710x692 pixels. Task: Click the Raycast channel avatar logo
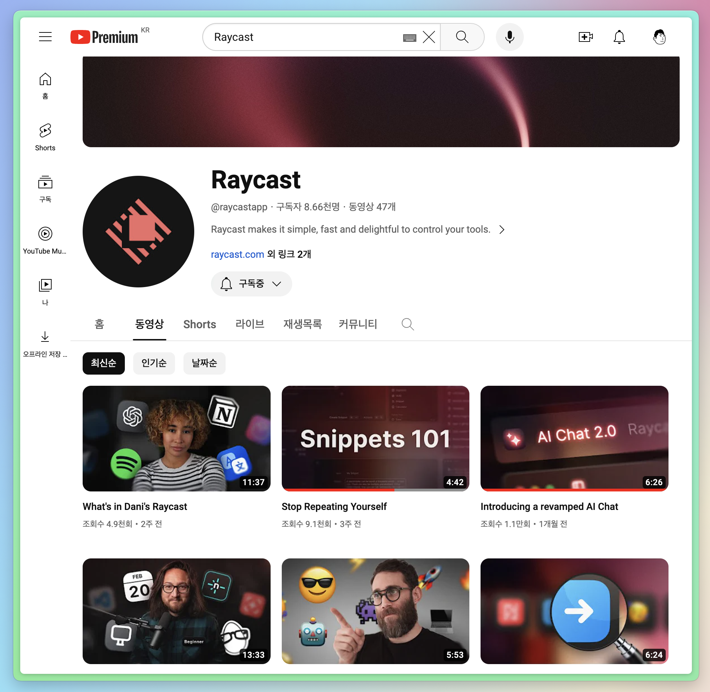tap(138, 232)
